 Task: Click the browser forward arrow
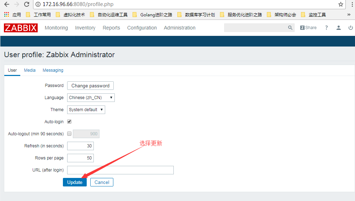[x=17, y=4]
